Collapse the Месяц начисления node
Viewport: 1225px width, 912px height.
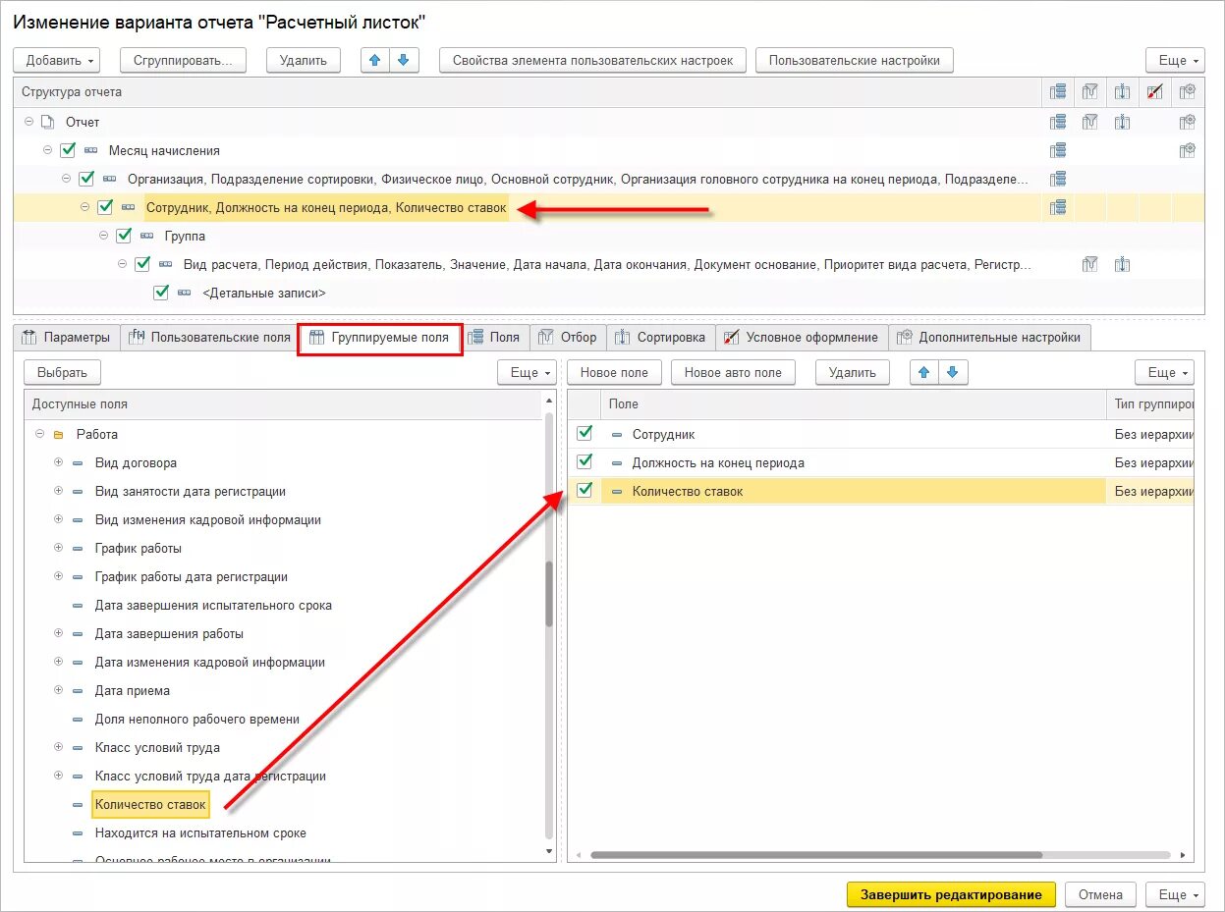click(48, 151)
